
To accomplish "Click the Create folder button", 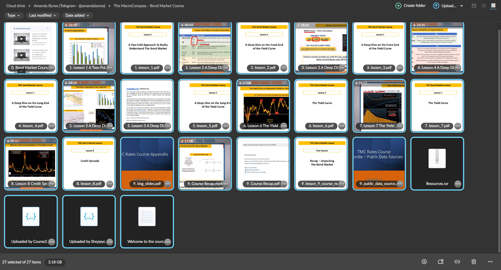I will (x=411, y=6).
